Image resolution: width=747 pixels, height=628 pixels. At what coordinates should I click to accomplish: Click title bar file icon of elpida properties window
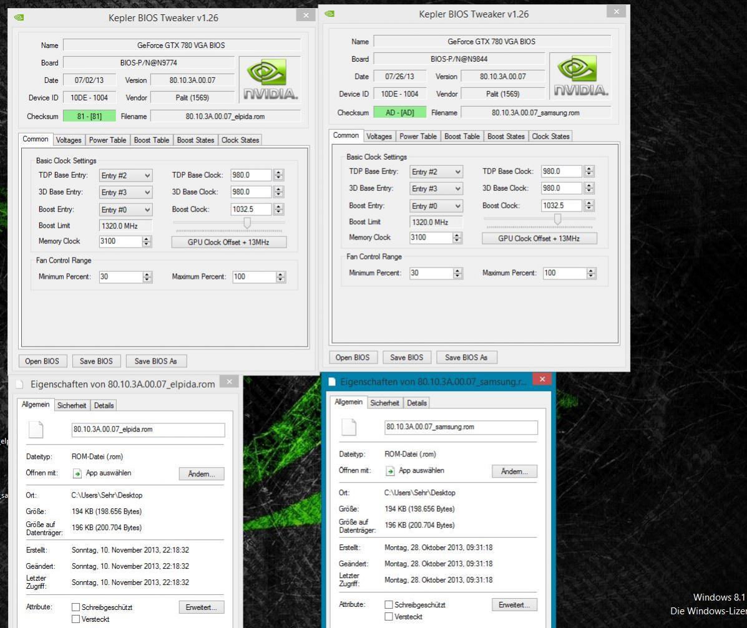[x=19, y=384]
